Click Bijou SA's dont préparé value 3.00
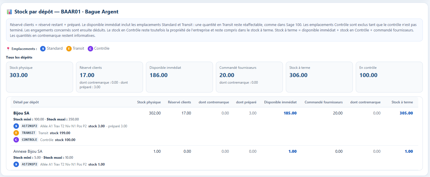Screen dimensions: 430x177 (253, 113)
